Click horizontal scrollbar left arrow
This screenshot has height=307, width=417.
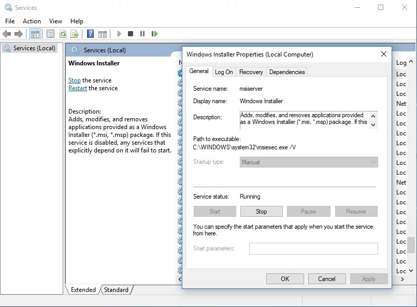click(x=180, y=279)
